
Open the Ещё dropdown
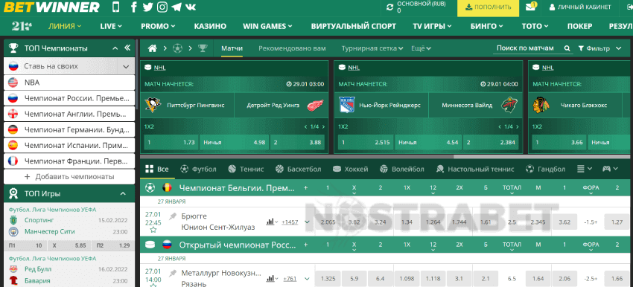[x=421, y=48]
